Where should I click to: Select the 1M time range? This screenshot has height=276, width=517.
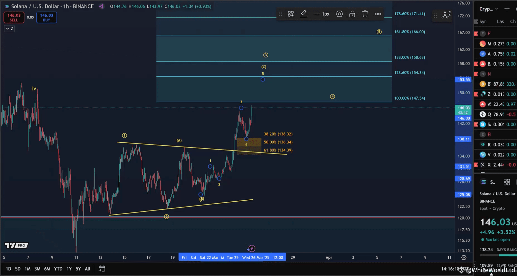click(28, 269)
